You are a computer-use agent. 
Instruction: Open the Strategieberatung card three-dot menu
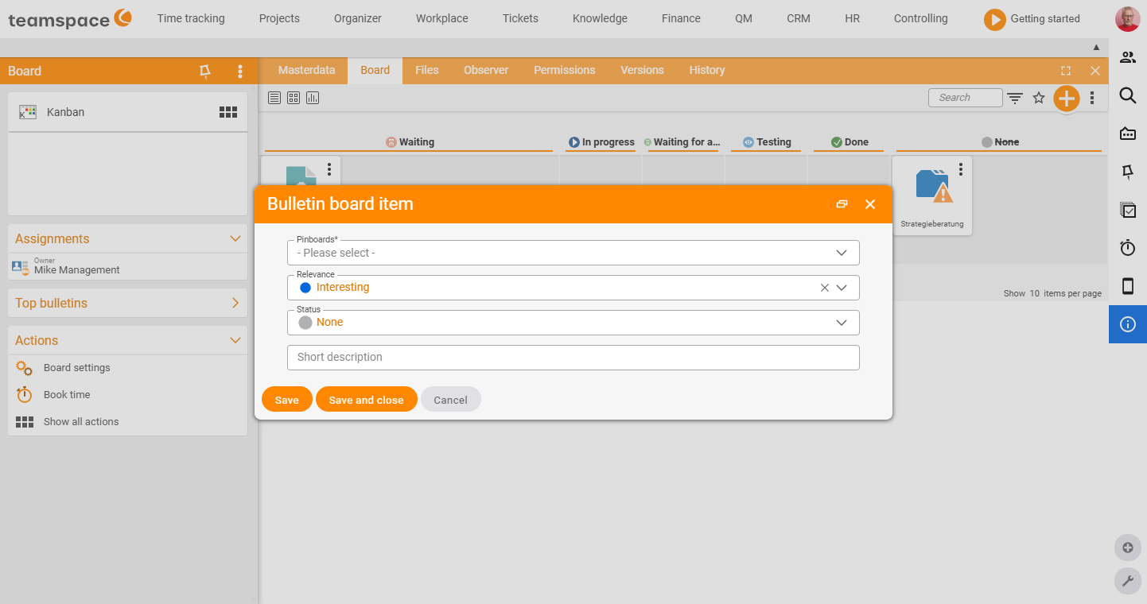(x=961, y=169)
